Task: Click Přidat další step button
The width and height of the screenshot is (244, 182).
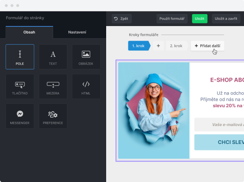Action: pos(208,46)
